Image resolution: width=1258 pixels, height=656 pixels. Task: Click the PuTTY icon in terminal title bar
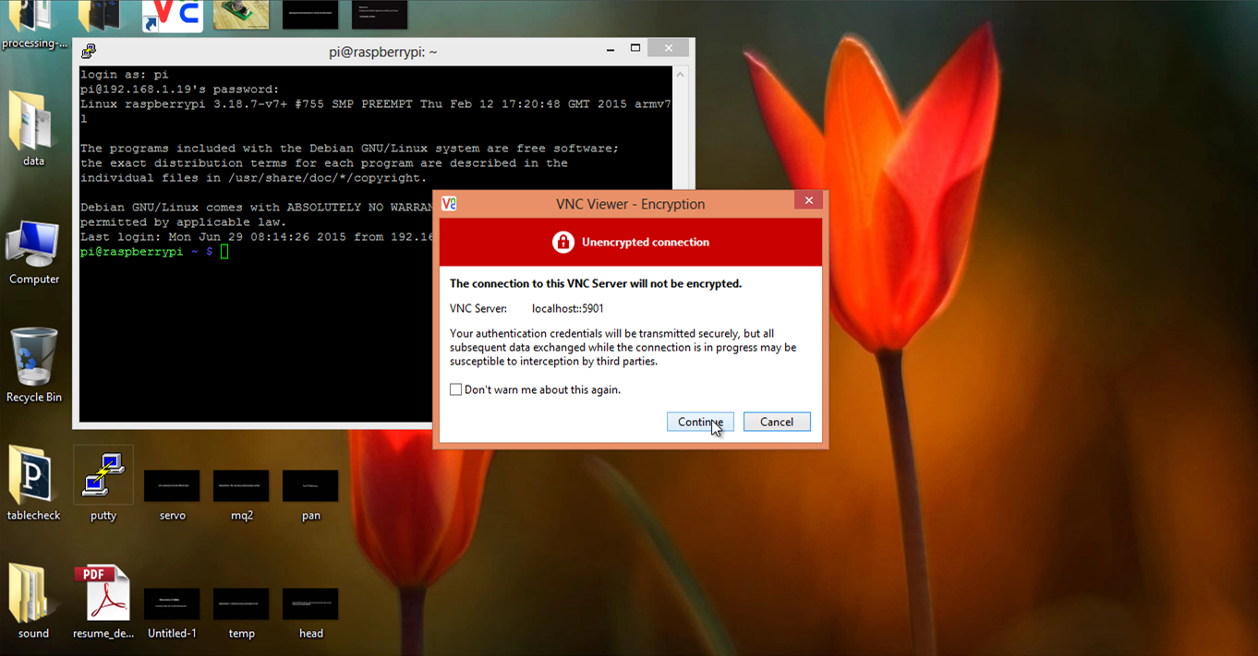coord(89,52)
